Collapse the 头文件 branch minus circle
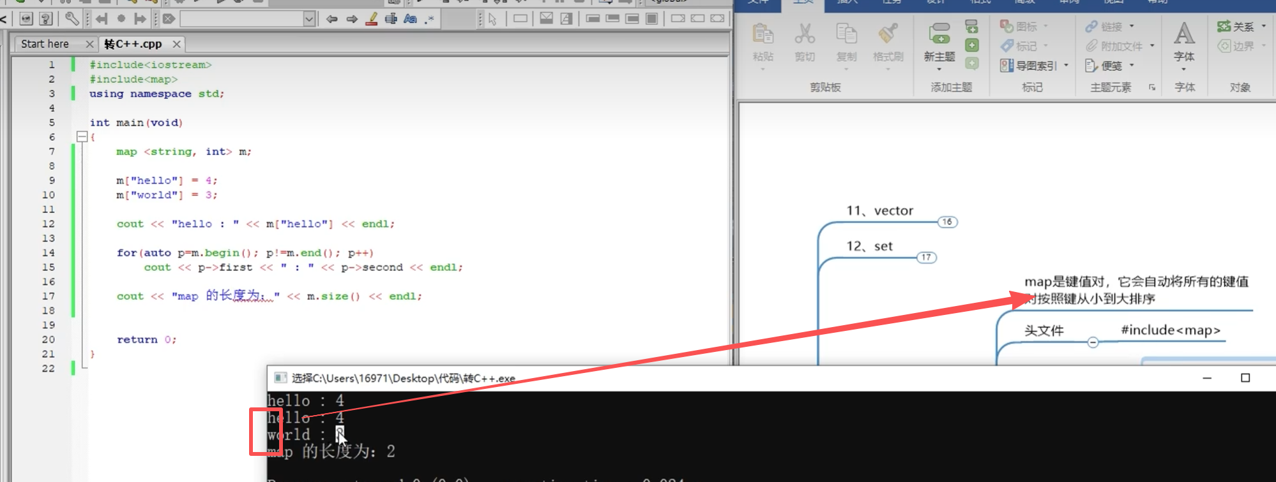Image resolution: width=1276 pixels, height=482 pixels. [x=1093, y=342]
